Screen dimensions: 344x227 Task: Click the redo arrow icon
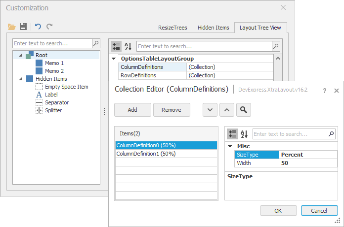[49, 27]
